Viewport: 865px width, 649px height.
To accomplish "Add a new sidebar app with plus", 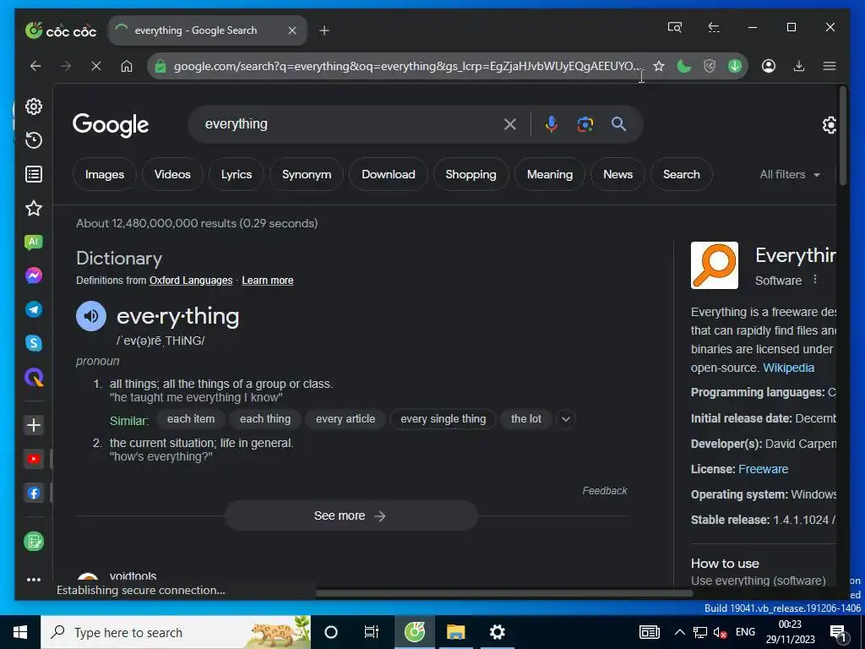I will point(34,425).
